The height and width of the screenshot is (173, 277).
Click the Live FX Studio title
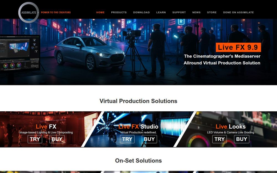tap(138, 126)
